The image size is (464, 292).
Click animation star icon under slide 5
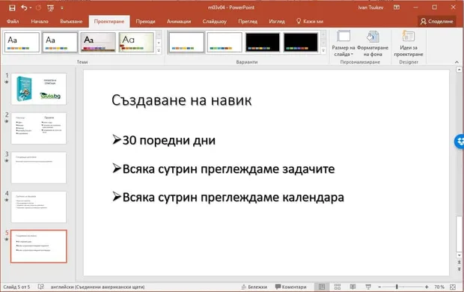(x=7, y=240)
